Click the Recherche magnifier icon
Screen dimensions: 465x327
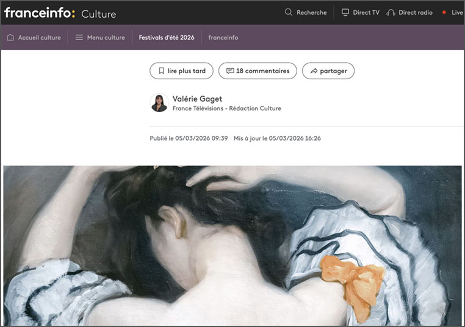[x=288, y=12]
